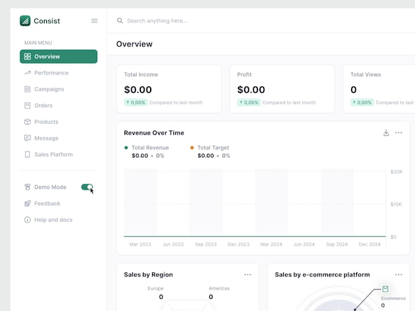Image resolution: width=415 pixels, height=311 pixels.
Task: Open Revenue Over Time more options menu
Action: pyautogui.click(x=399, y=133)
